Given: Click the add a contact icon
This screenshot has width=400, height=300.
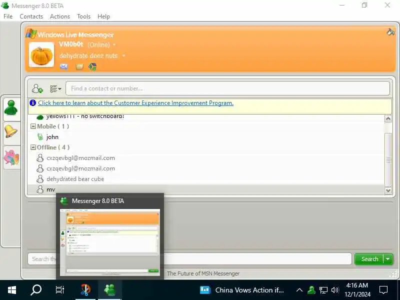Looking at the screenshot, I should click(37, 89).
